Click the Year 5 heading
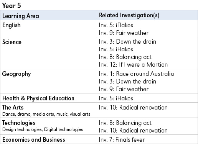Screen dimensions: 198x144 tap(12, 6)
